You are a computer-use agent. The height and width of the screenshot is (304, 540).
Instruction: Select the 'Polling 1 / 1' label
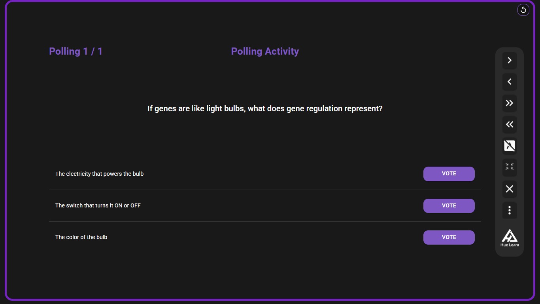pyautogui.click(x=76, y=51)
